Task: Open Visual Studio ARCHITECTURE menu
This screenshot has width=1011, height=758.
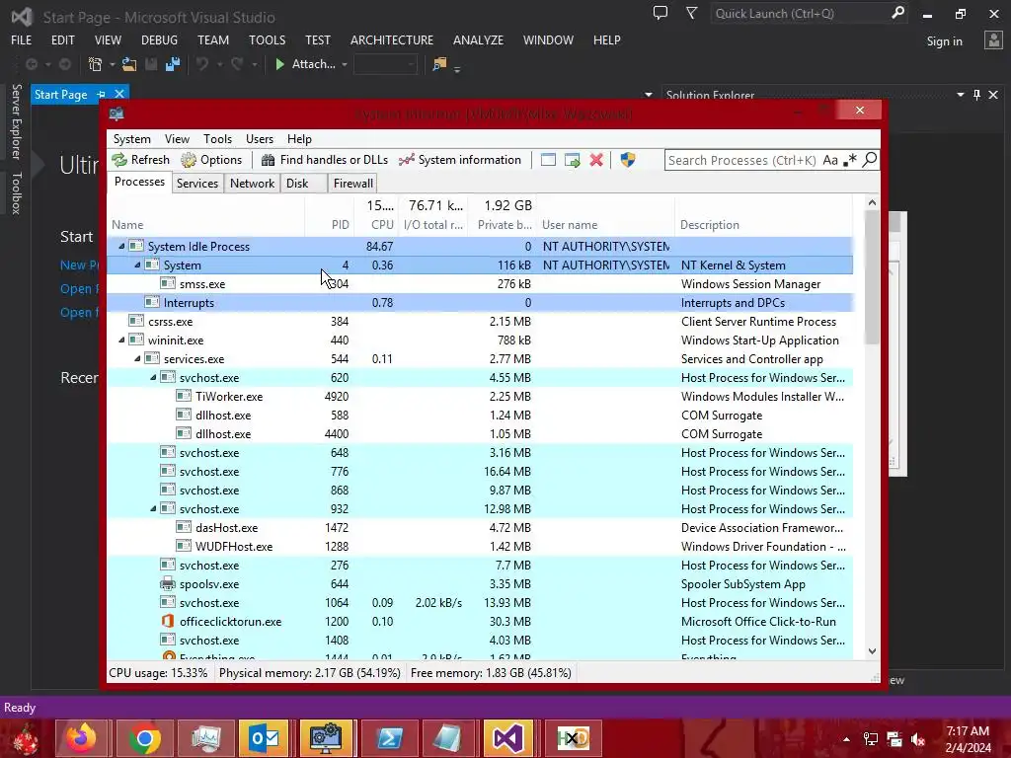Action: 391,39
